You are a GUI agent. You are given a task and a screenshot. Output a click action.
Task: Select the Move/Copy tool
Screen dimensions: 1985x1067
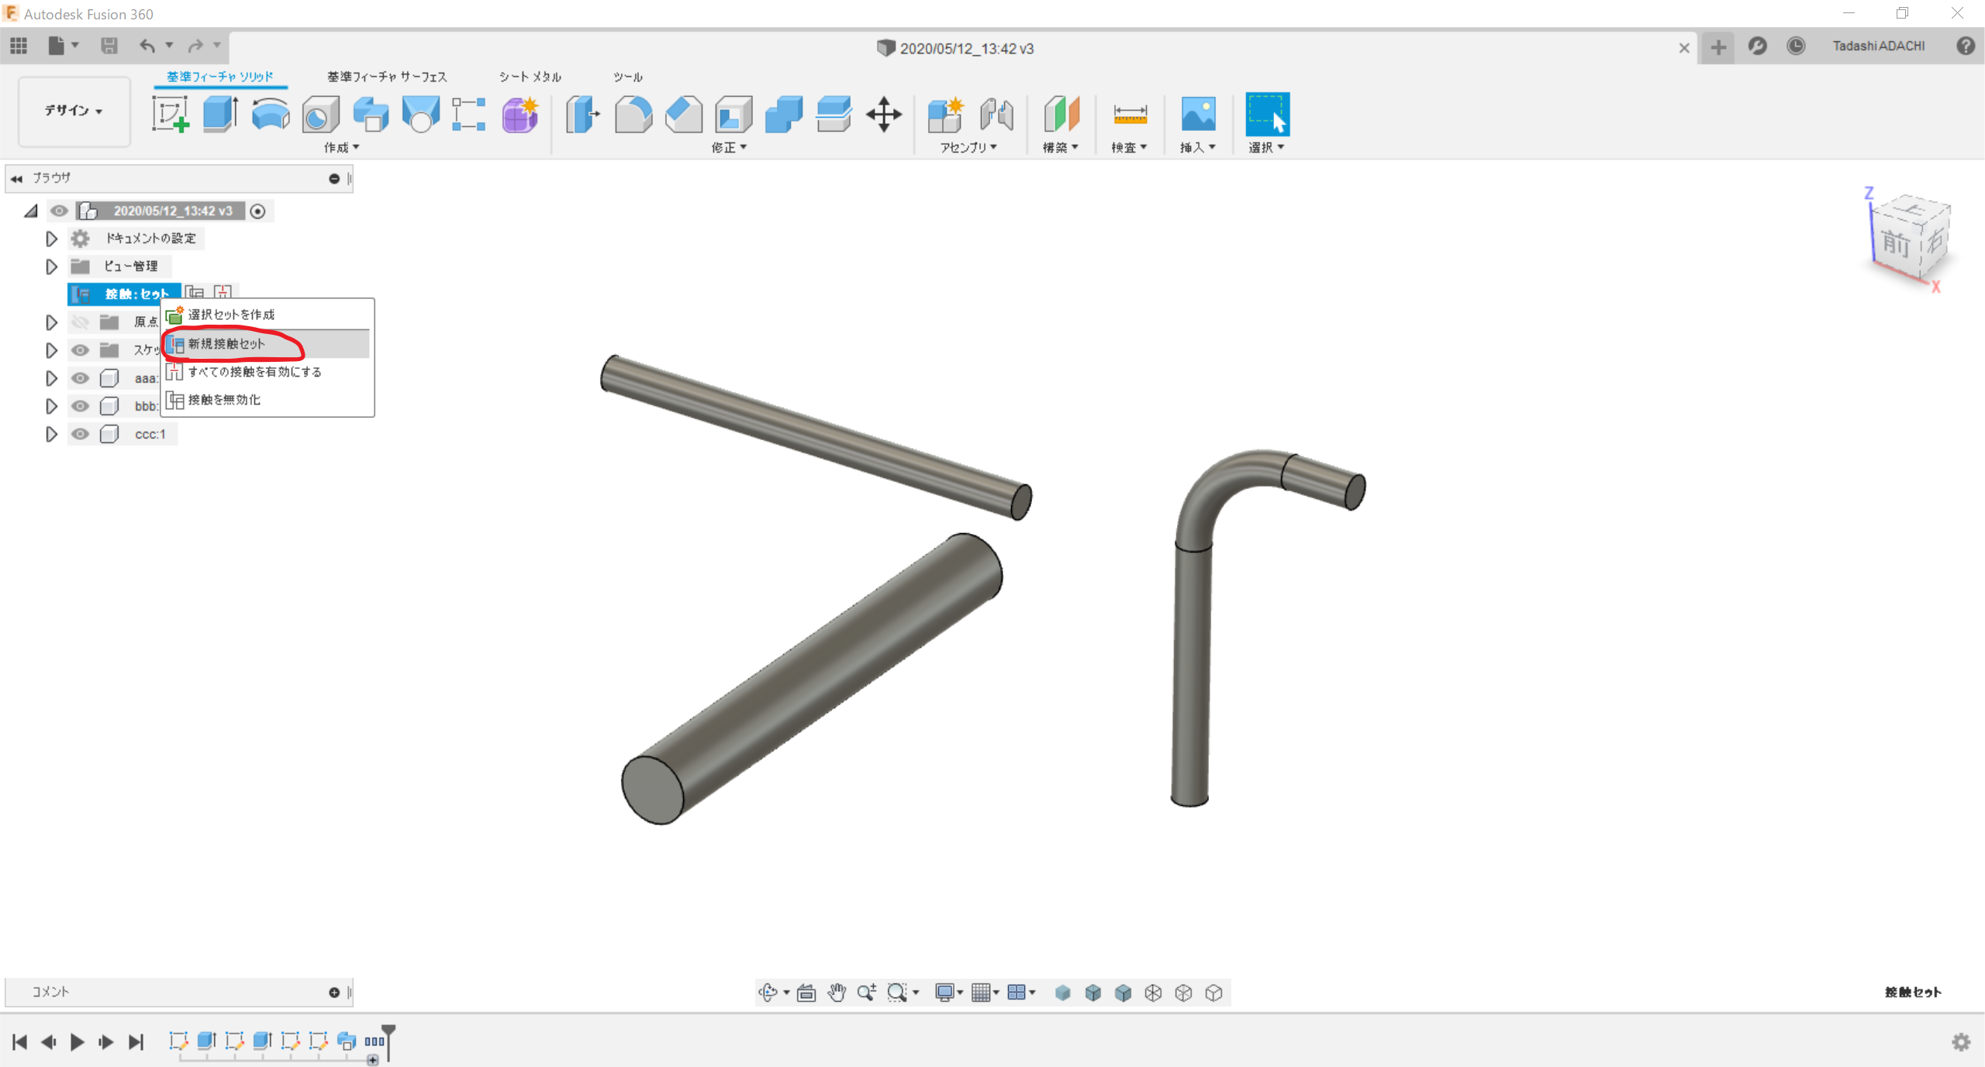tap(884, 115)
